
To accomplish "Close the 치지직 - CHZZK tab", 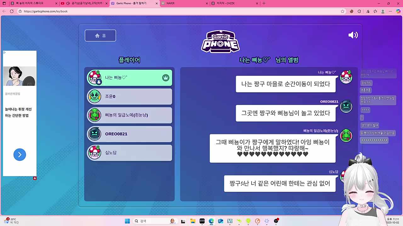I will click(x=257, y=3).
